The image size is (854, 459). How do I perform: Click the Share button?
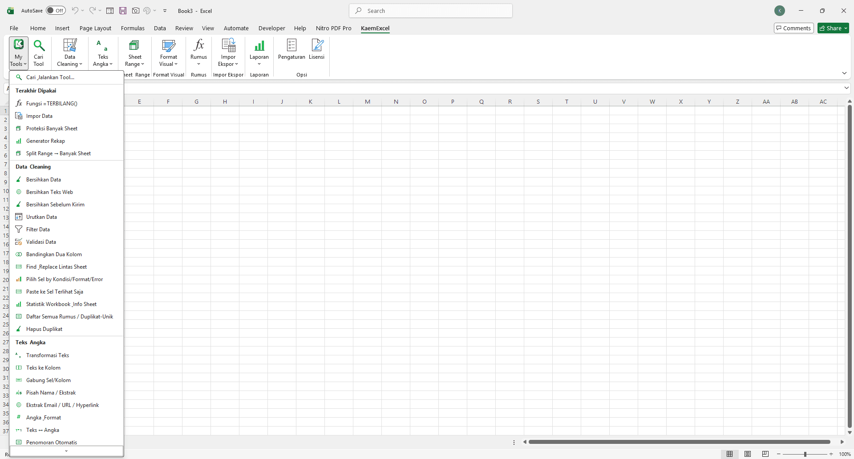click(833, 28)
